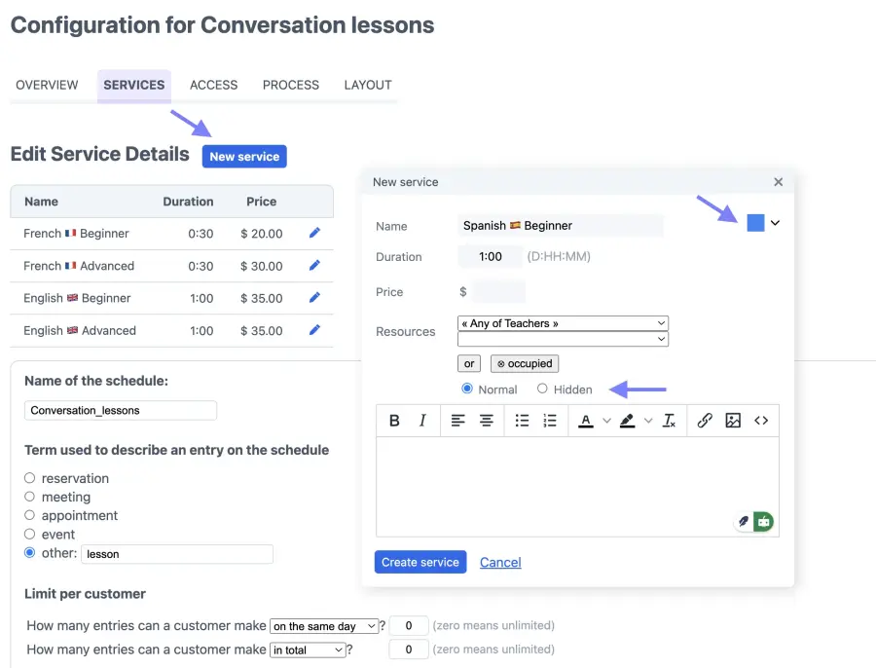This screenshot has width=876, height=668.
Task: Select Hidden visibility radio button
Action: click(542, 389)
